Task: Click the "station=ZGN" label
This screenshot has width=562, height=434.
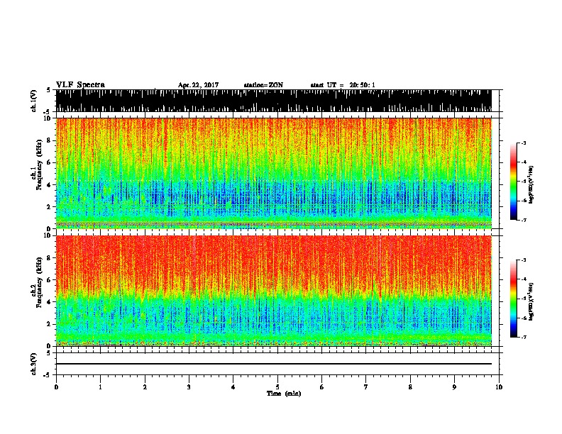Action: pos(263,85)
